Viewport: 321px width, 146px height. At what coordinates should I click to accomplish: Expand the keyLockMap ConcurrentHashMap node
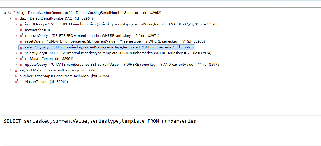11,70
